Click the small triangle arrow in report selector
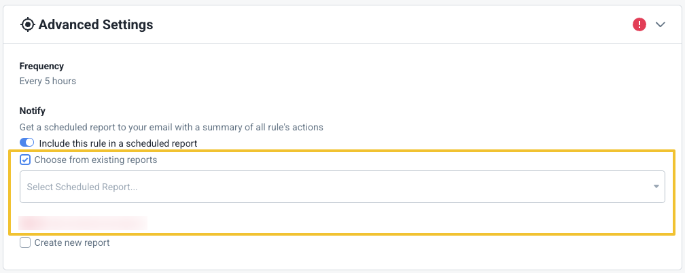This screenshot has width=685, height=273. point(656,187)
